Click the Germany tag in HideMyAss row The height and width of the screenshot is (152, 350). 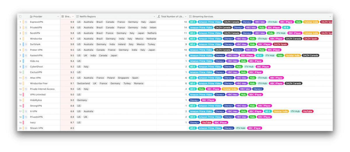coord(82,100)
